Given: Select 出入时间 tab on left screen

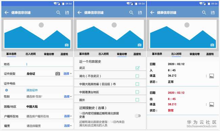Looking at the screenshot, I should (x=30, y=54).
